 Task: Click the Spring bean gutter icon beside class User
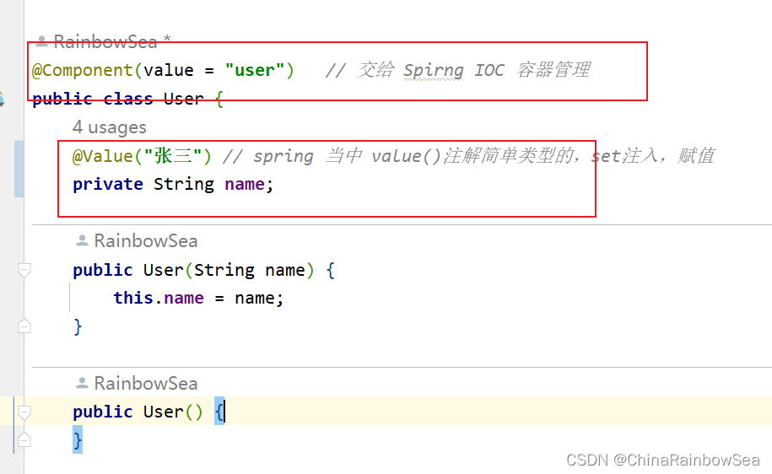(x=2, y=99)
